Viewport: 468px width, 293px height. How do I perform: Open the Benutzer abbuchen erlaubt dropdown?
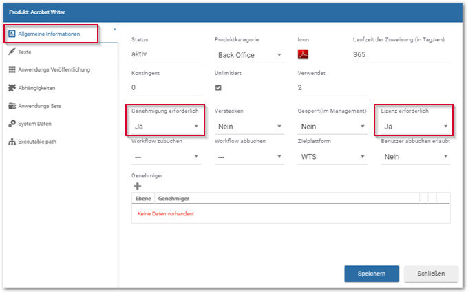[416, 157]
